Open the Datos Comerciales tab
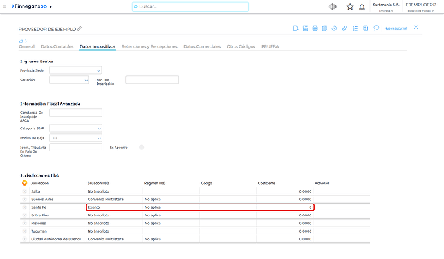The image size is (444, 259). point(202,47)
